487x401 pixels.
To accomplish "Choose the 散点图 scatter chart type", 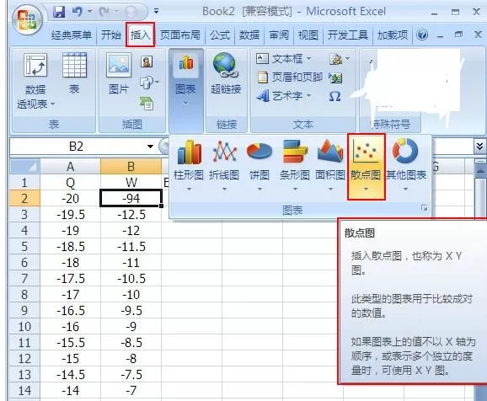I will [366, 167].
